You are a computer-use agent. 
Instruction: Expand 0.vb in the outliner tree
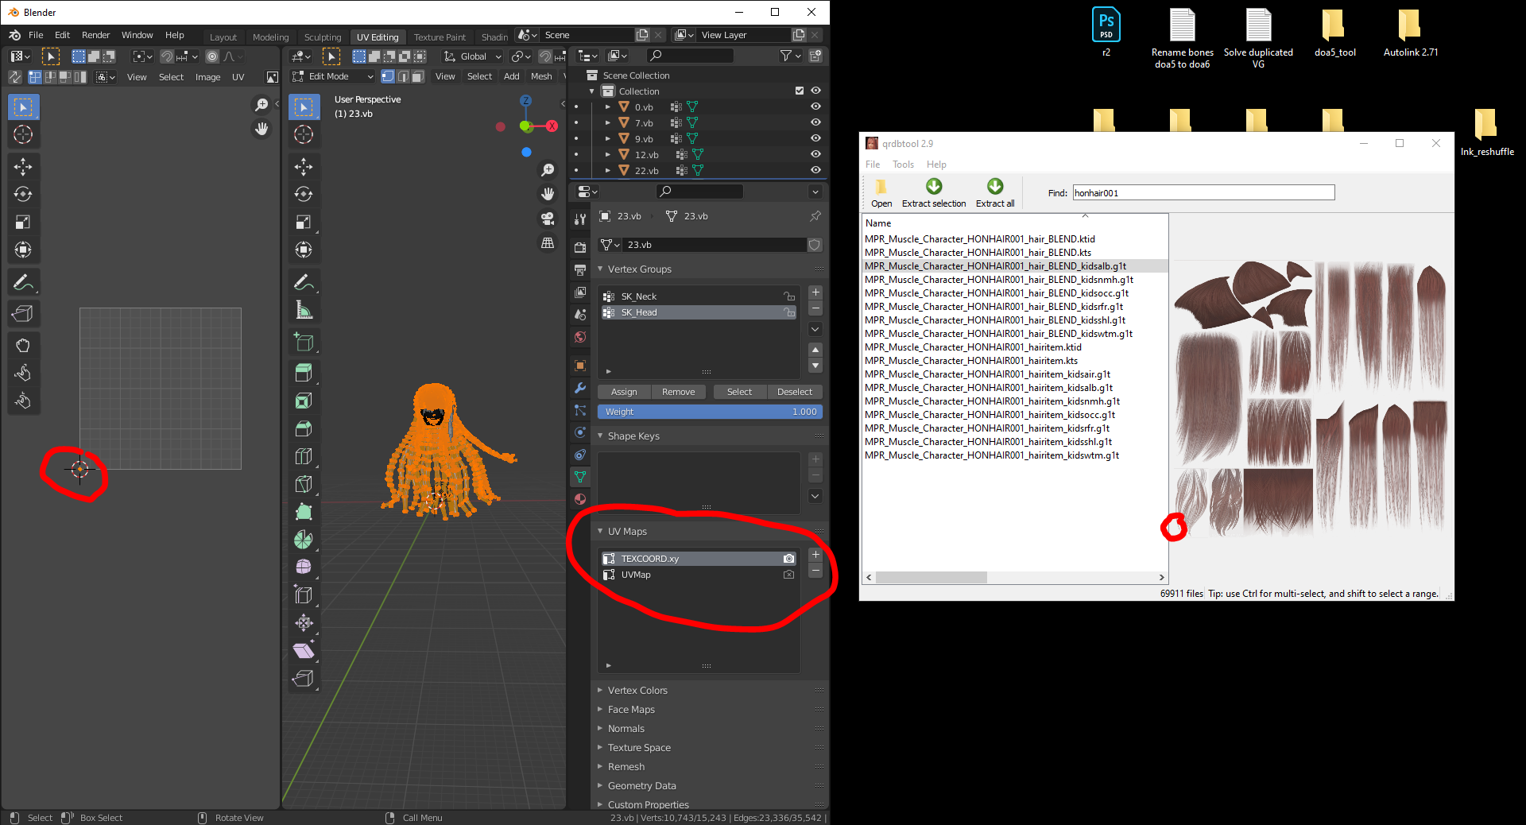click(608, 107)
